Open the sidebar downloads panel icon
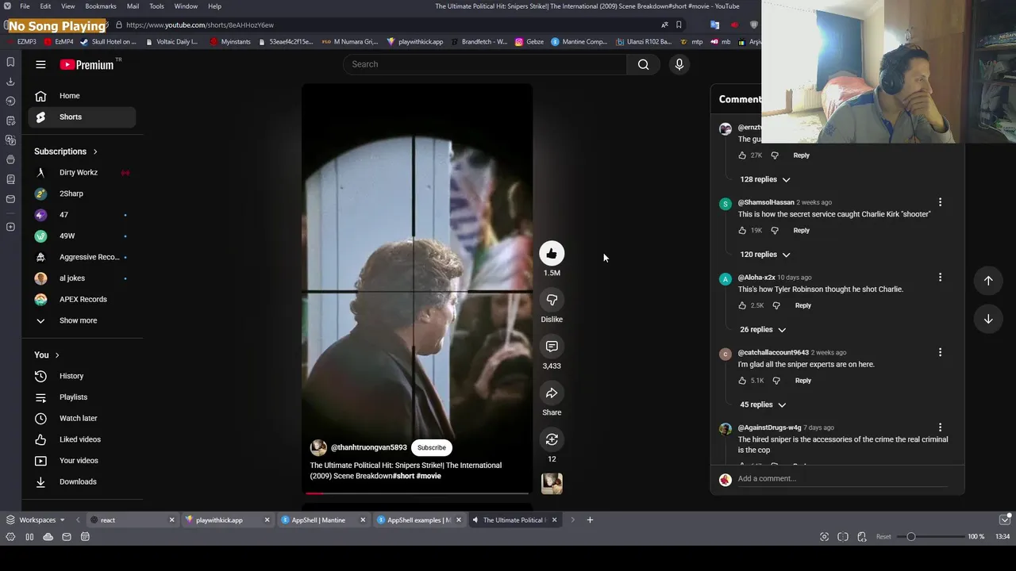Viewport: 1016px width, 571px height. click(x=10, y=82)
